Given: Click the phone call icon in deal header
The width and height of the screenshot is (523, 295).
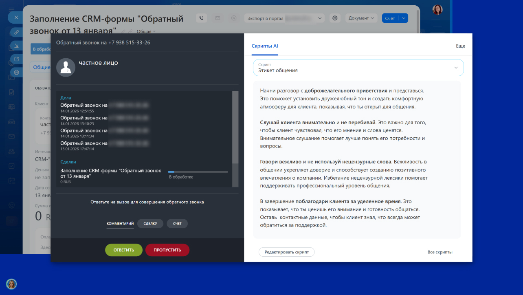Looking at the screenshot, I should (x=202, y=18).
